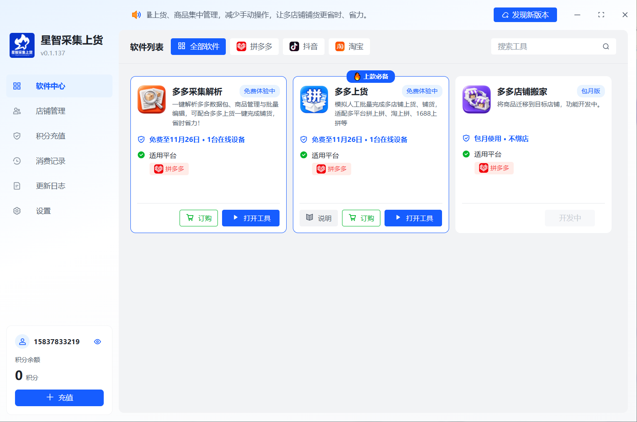Go to 积分充值 page

click(x=59, y=136)
